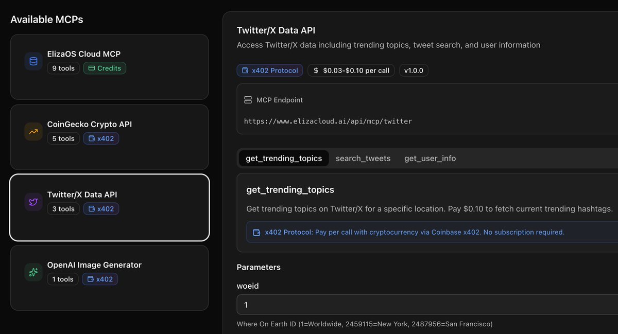The image size is (618, 334).
Task: Switch to the search_tweets tab
Action: point(363,158)
